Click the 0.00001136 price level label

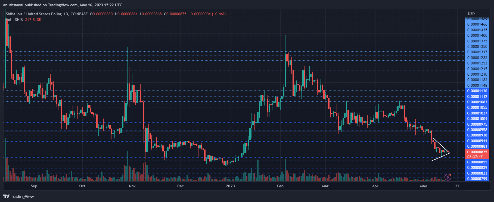pos(477,91)
